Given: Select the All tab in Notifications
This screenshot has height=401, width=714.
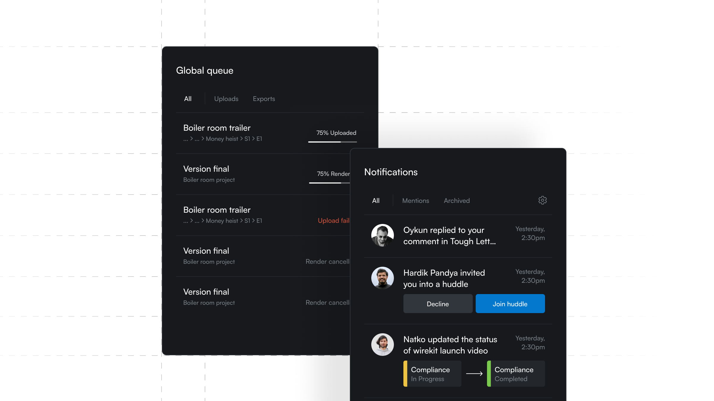Looking at the screenshot, I should point(376,200).
